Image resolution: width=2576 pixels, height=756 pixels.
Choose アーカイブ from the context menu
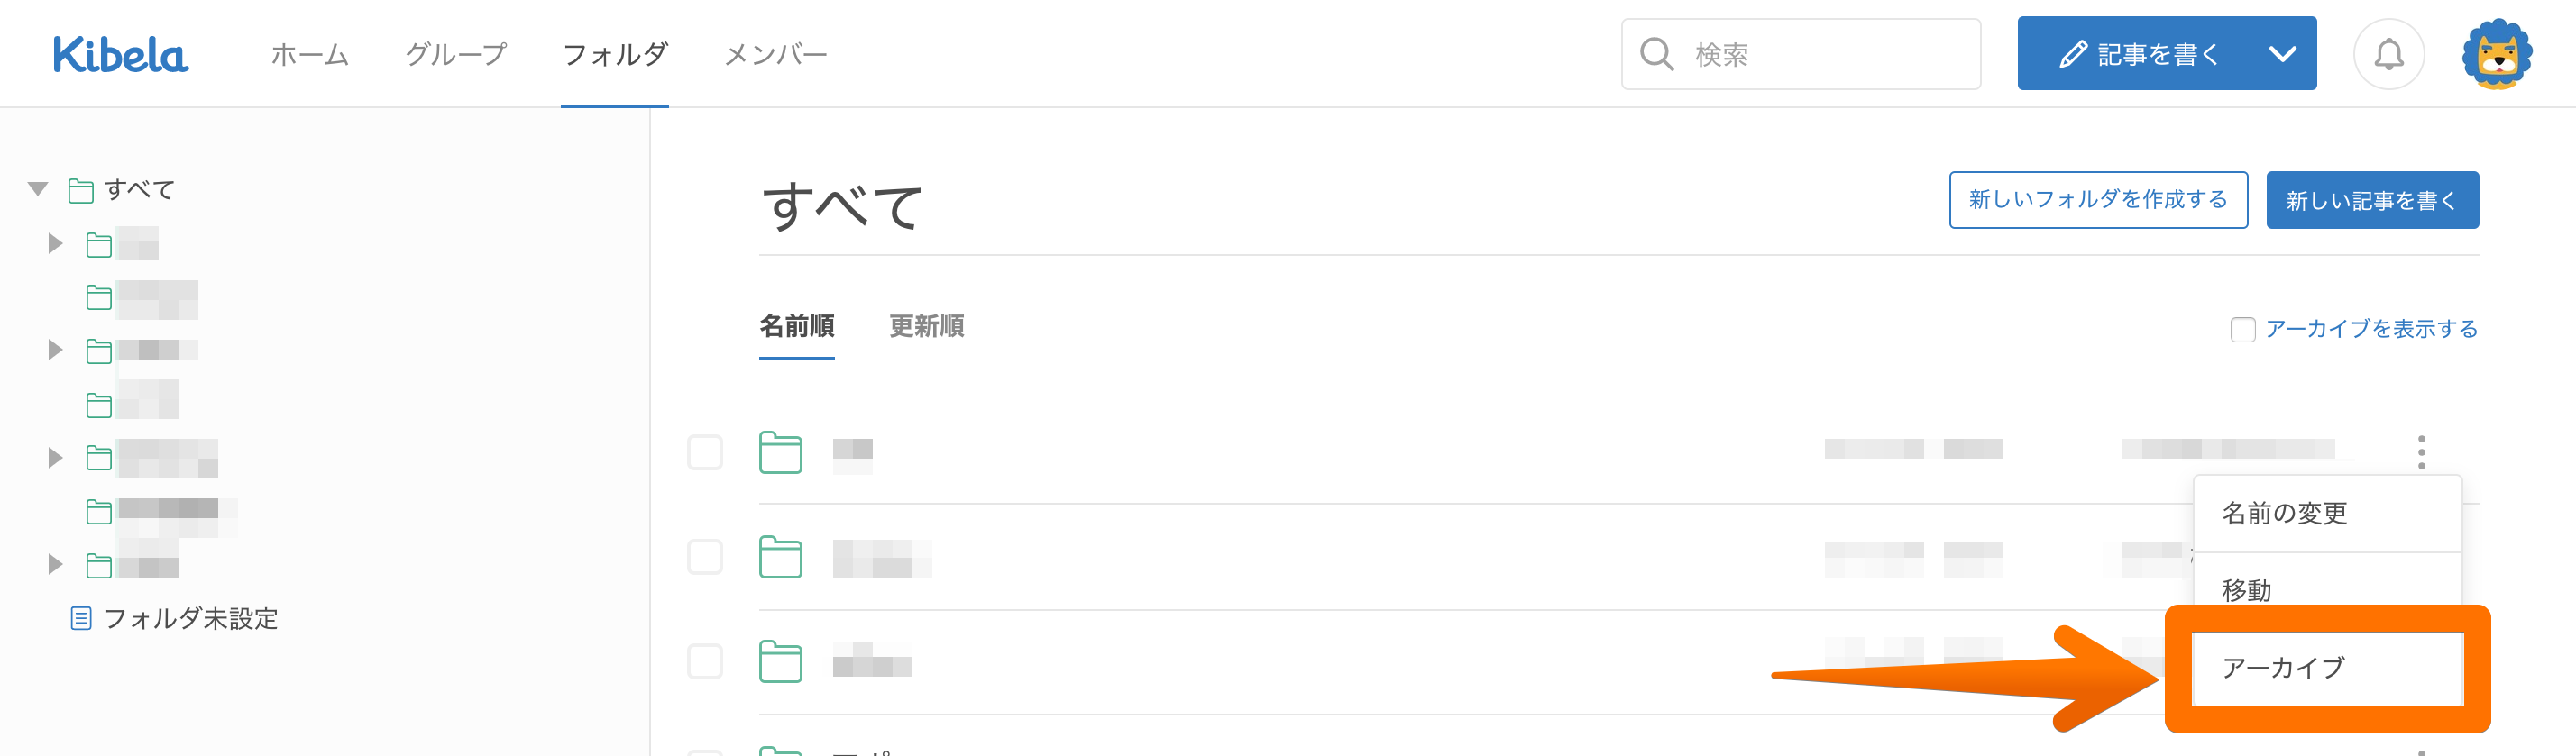(2283, 667)
